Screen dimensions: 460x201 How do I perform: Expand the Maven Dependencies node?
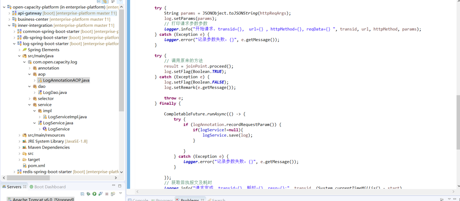(20, 147)
